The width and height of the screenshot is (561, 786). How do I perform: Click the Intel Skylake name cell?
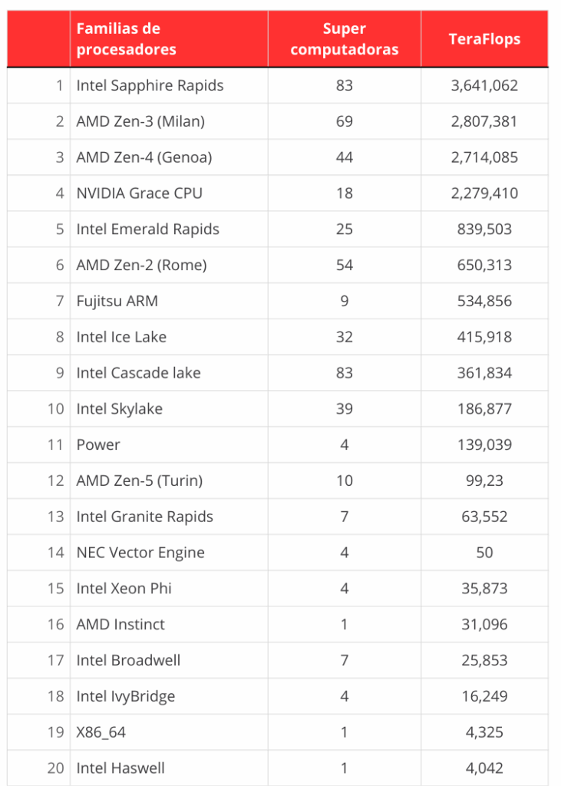[x=120, y=409]
